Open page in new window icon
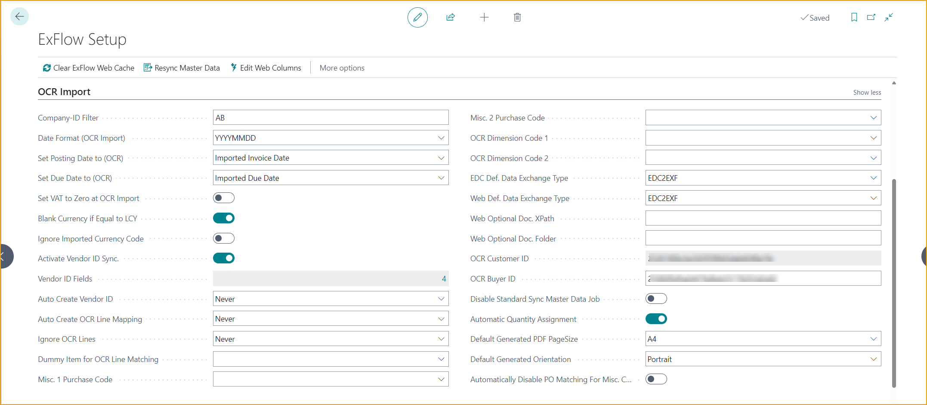Viewport: 927px width, 405px height. (x=871, y=17)
